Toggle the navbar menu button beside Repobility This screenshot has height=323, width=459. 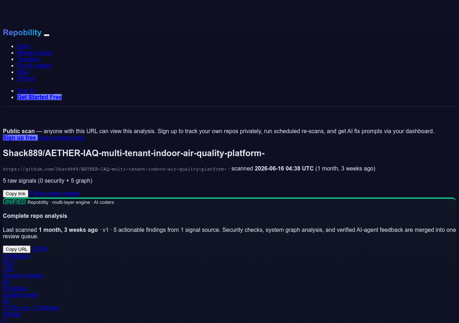pyautogui.click(x=47, y=35)
